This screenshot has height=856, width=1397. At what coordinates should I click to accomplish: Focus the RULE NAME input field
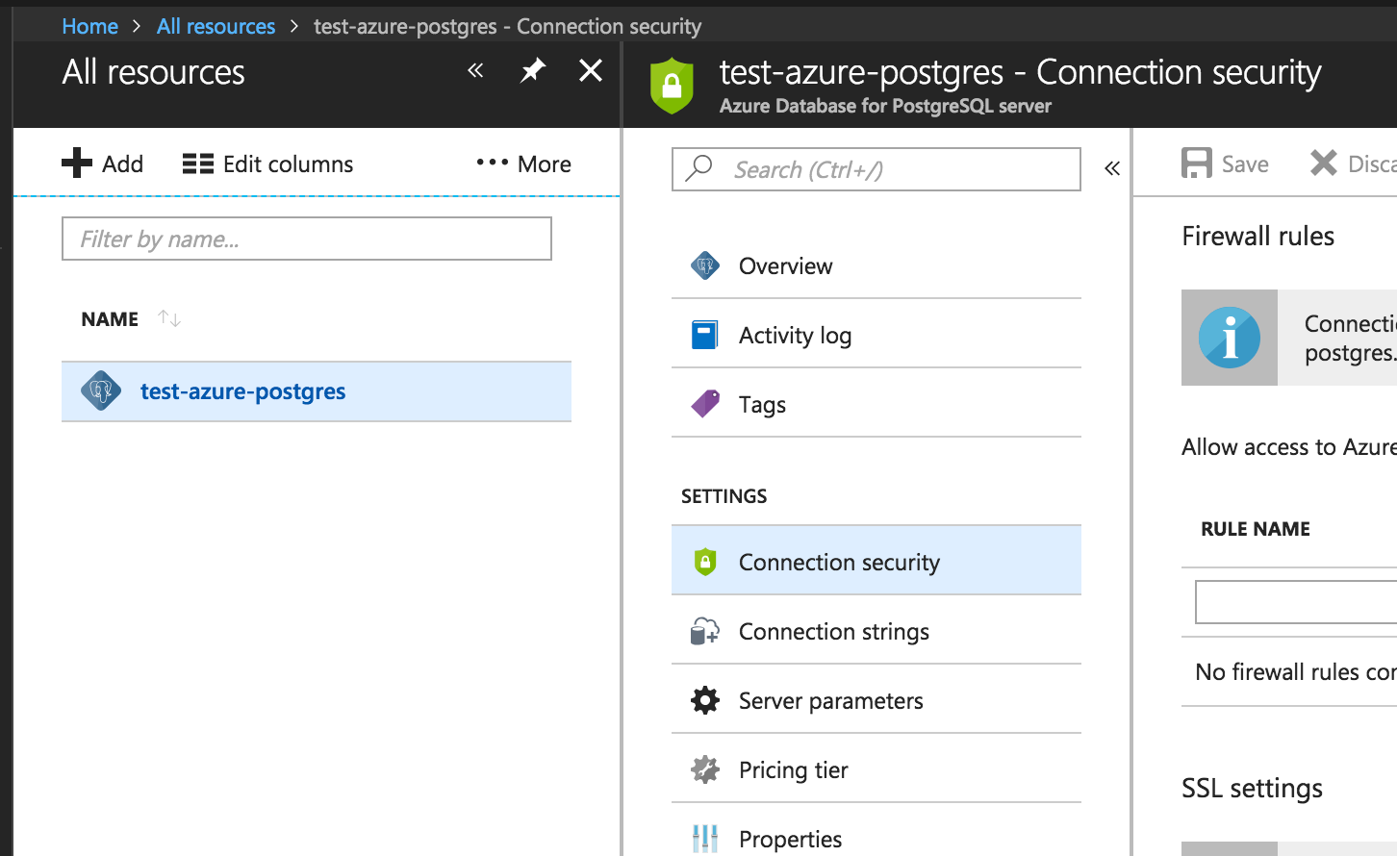[x=1296, y=602]
